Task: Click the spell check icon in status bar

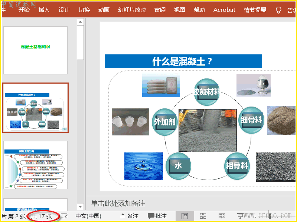Action: click(64, 216)
